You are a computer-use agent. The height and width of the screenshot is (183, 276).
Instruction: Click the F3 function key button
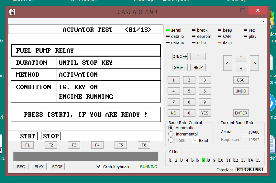click(74, 145)
